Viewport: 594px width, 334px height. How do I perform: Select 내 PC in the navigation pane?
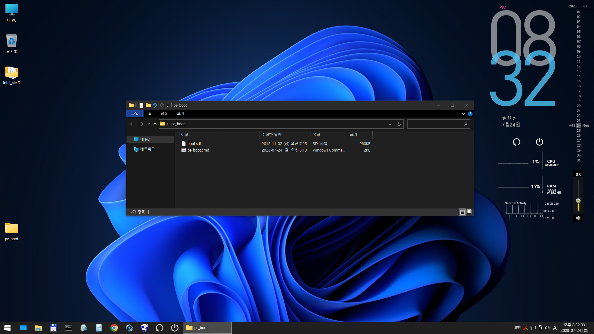pos(150,139)
